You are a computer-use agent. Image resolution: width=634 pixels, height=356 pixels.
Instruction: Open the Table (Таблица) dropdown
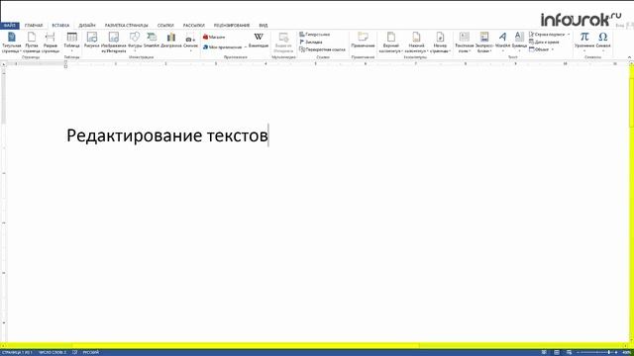(71, 43)
